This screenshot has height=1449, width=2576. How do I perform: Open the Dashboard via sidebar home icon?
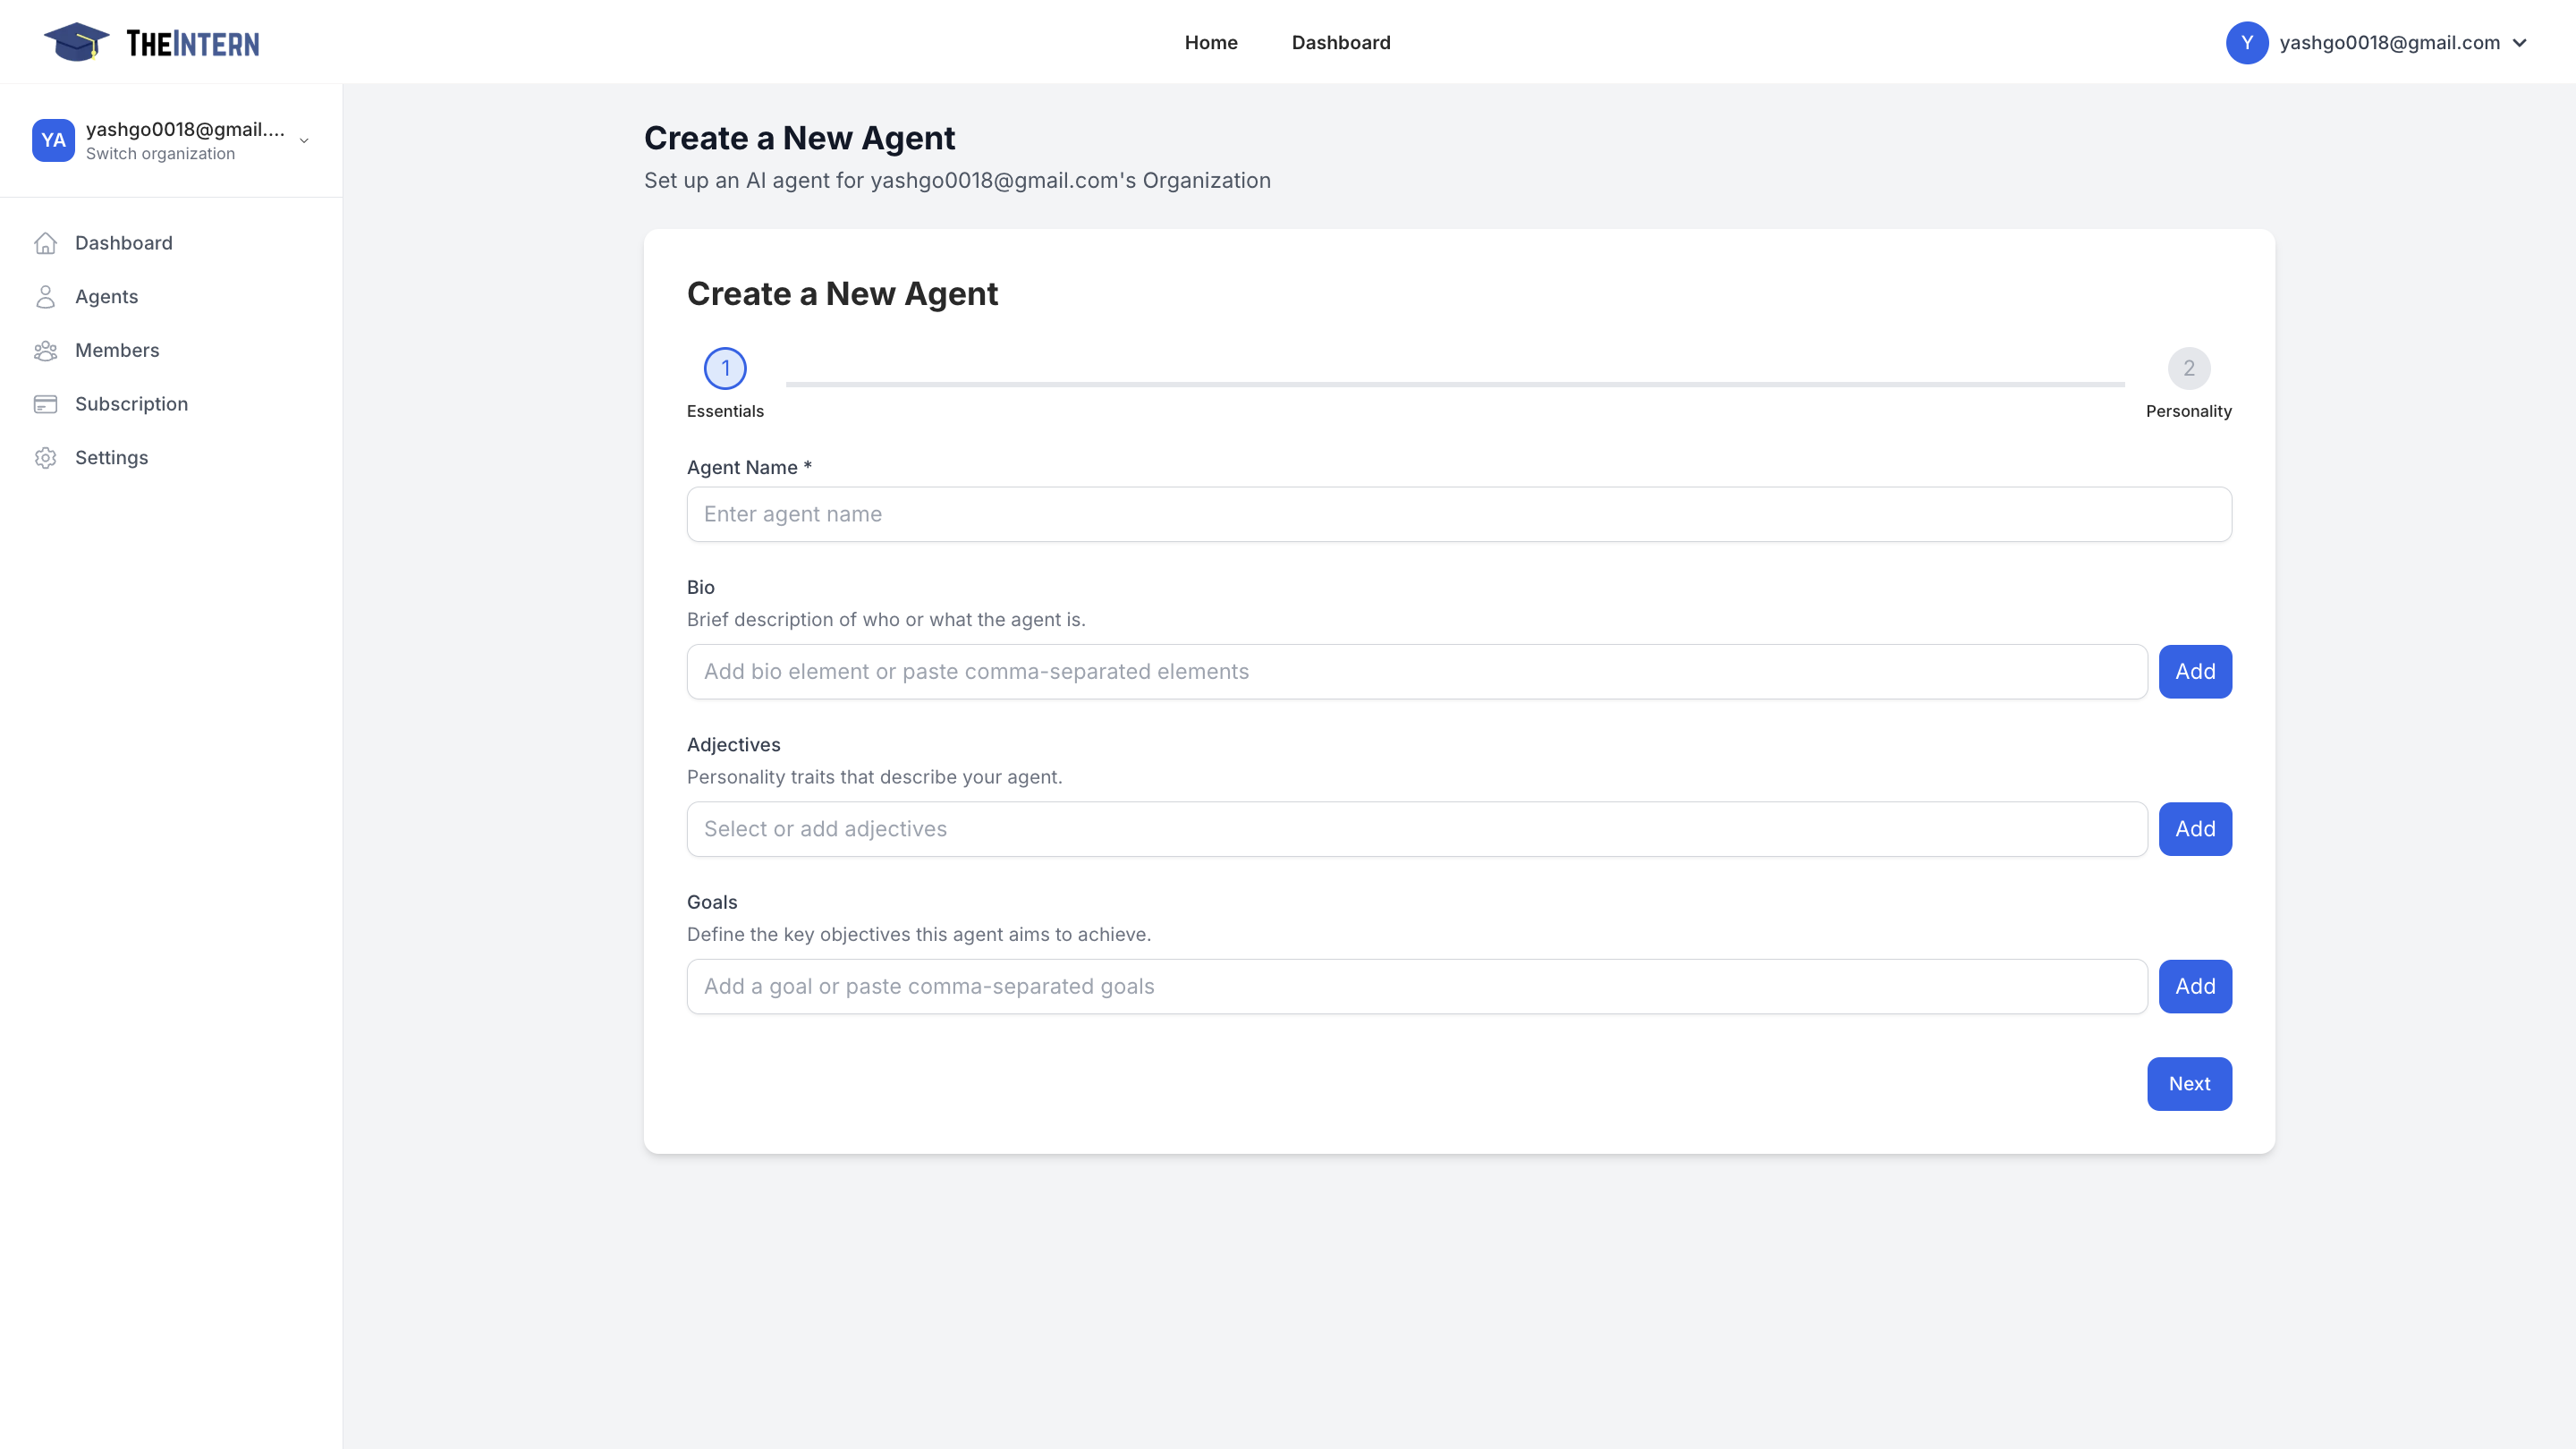(46, 242)
